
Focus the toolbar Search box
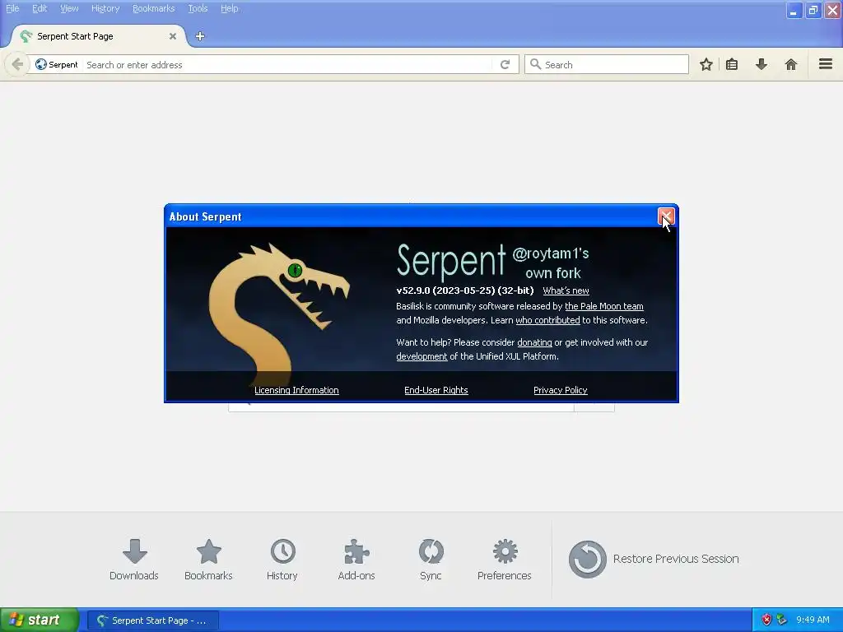[x=607, y=64]
